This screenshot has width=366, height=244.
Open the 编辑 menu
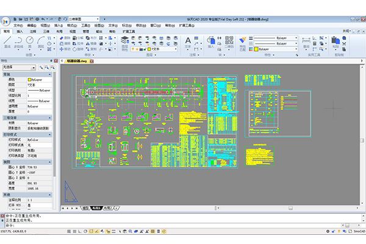pyautogui.click(x=32, y=26)
